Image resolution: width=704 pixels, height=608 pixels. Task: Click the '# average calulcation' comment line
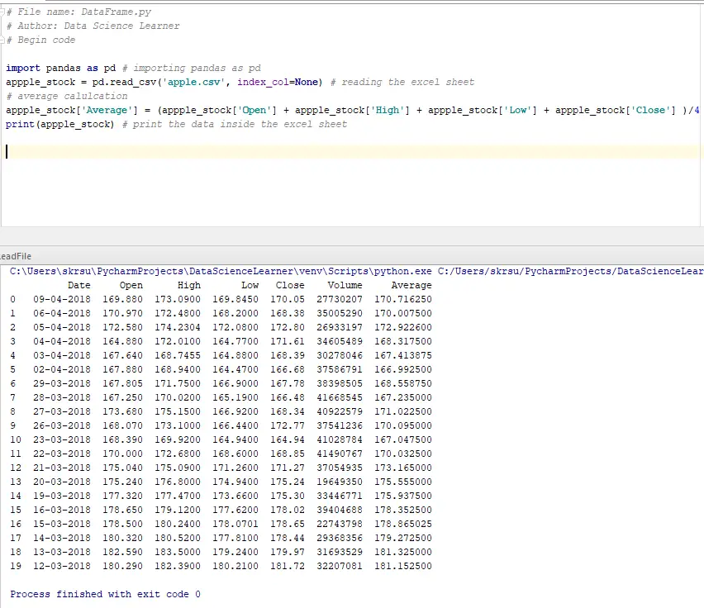tap(67, 96)
